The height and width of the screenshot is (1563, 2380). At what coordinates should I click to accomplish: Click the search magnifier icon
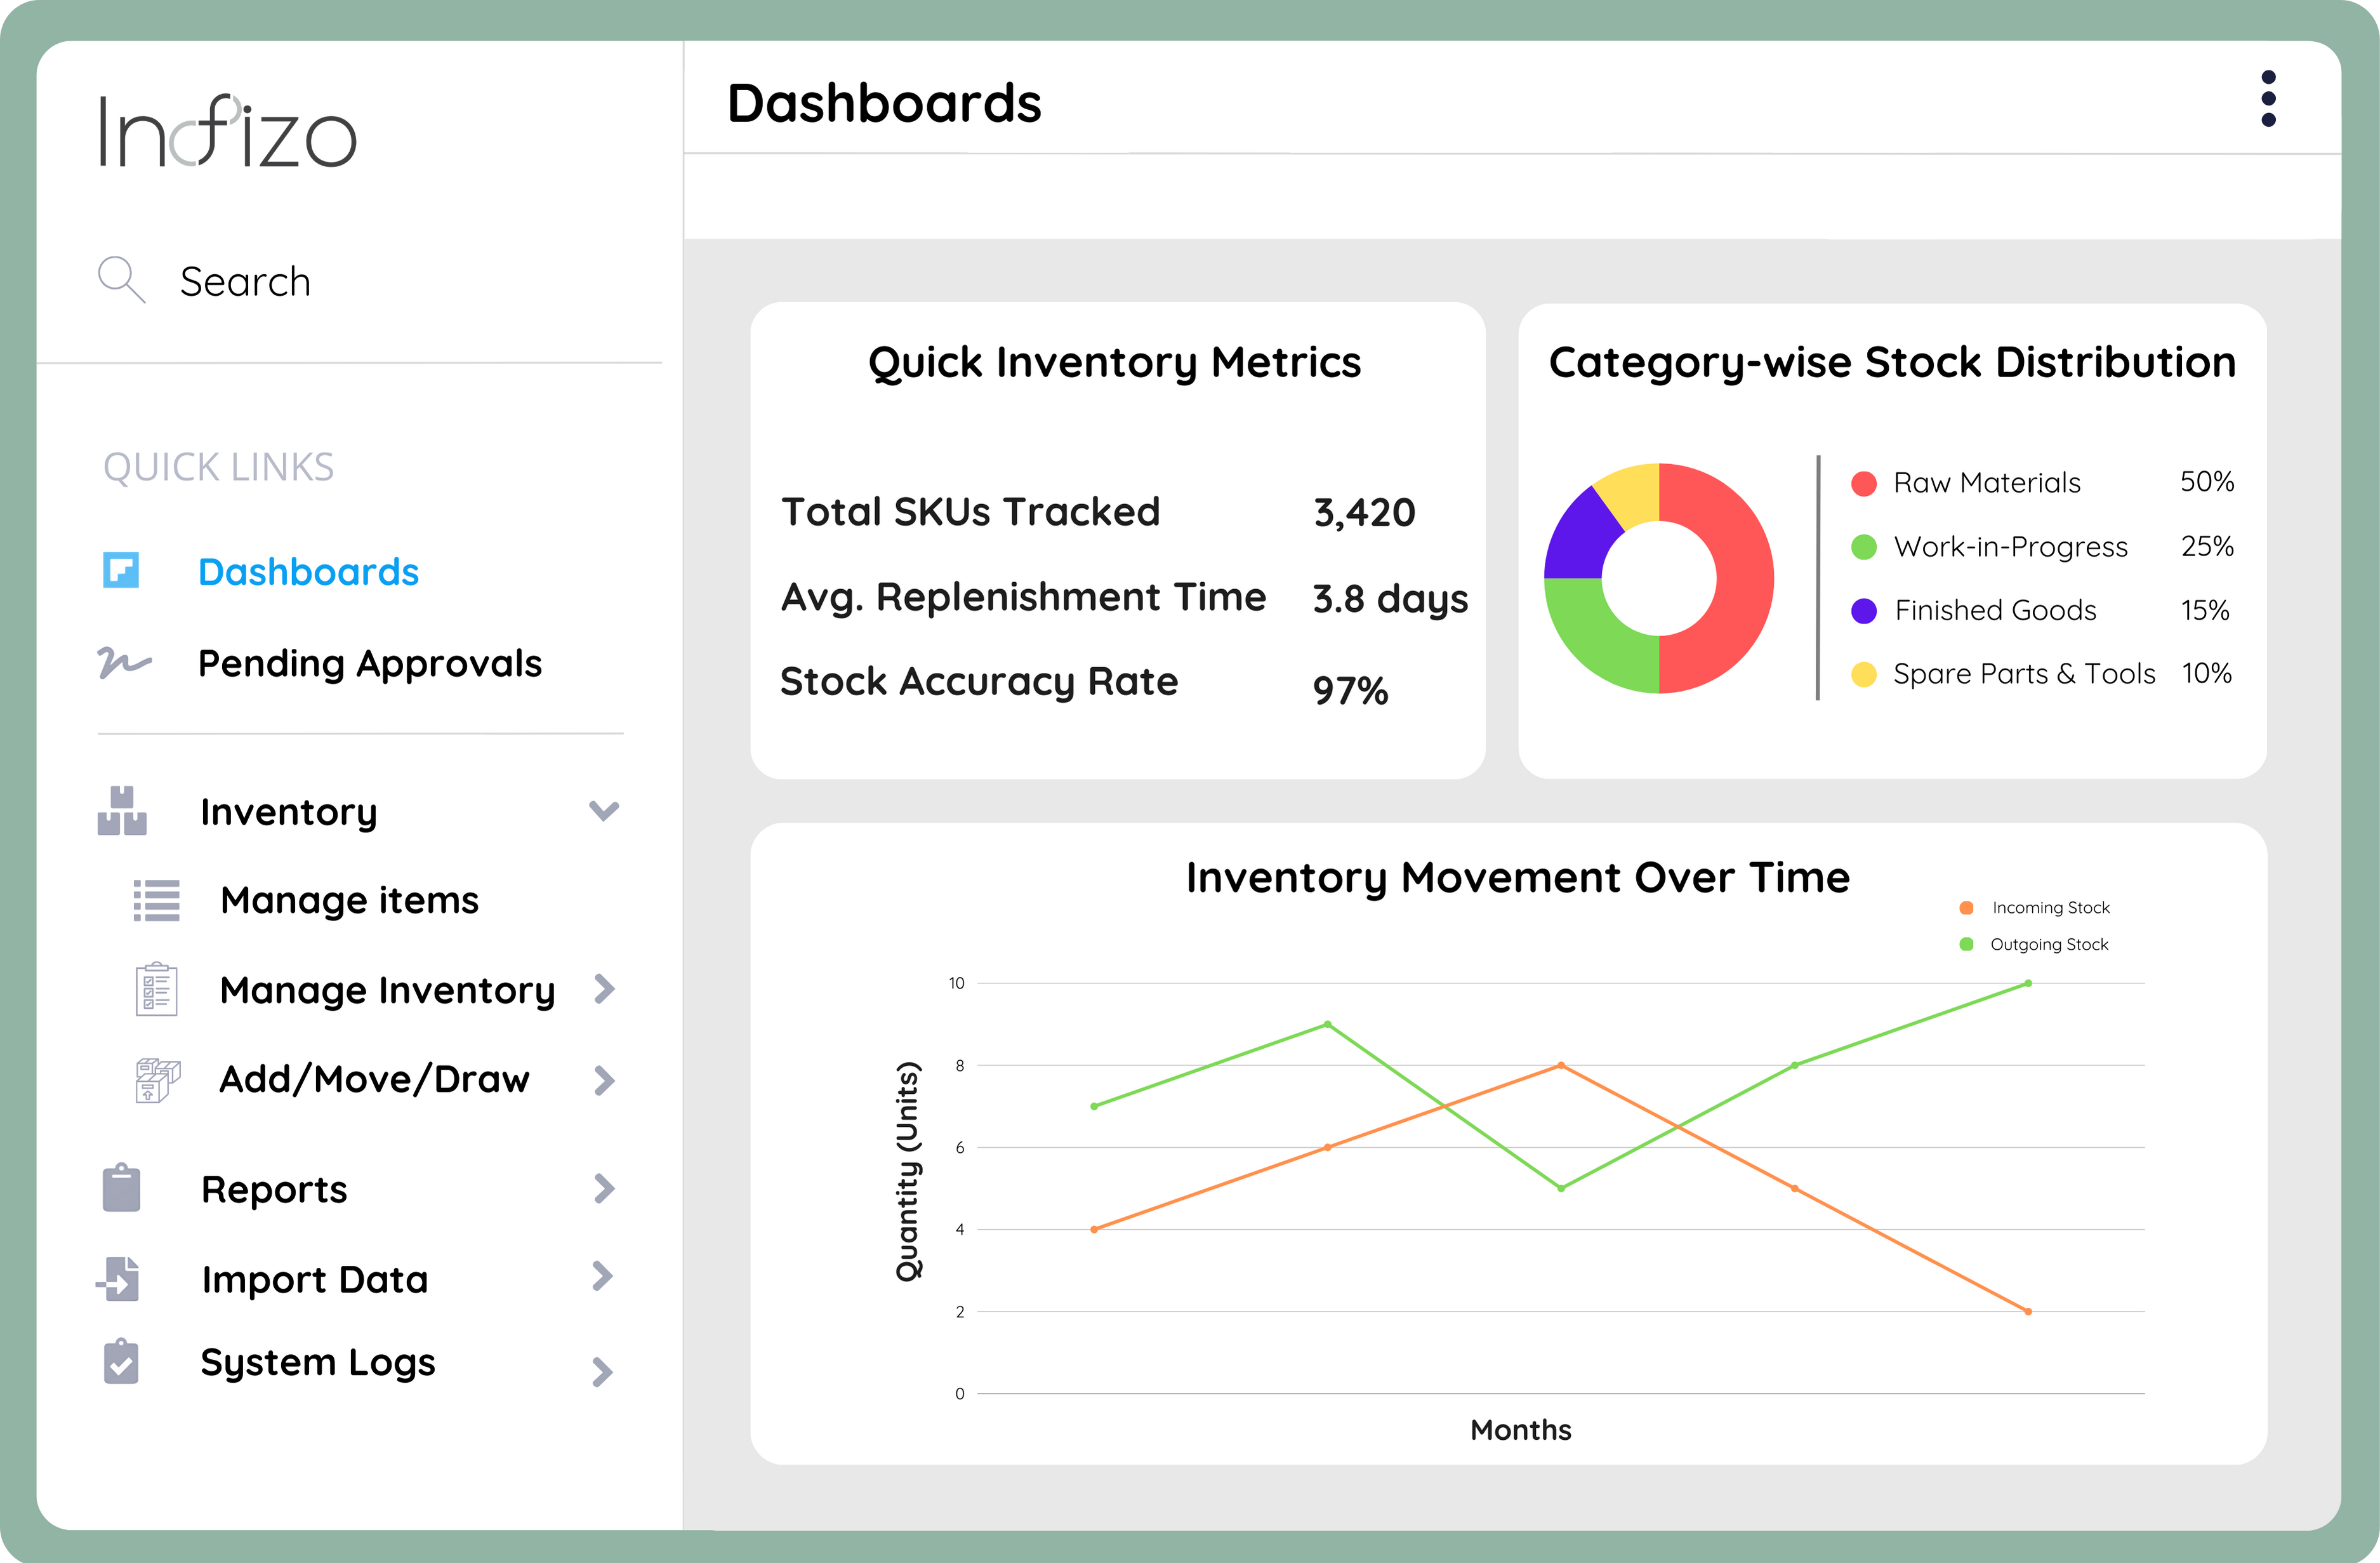tap(120, 279)
